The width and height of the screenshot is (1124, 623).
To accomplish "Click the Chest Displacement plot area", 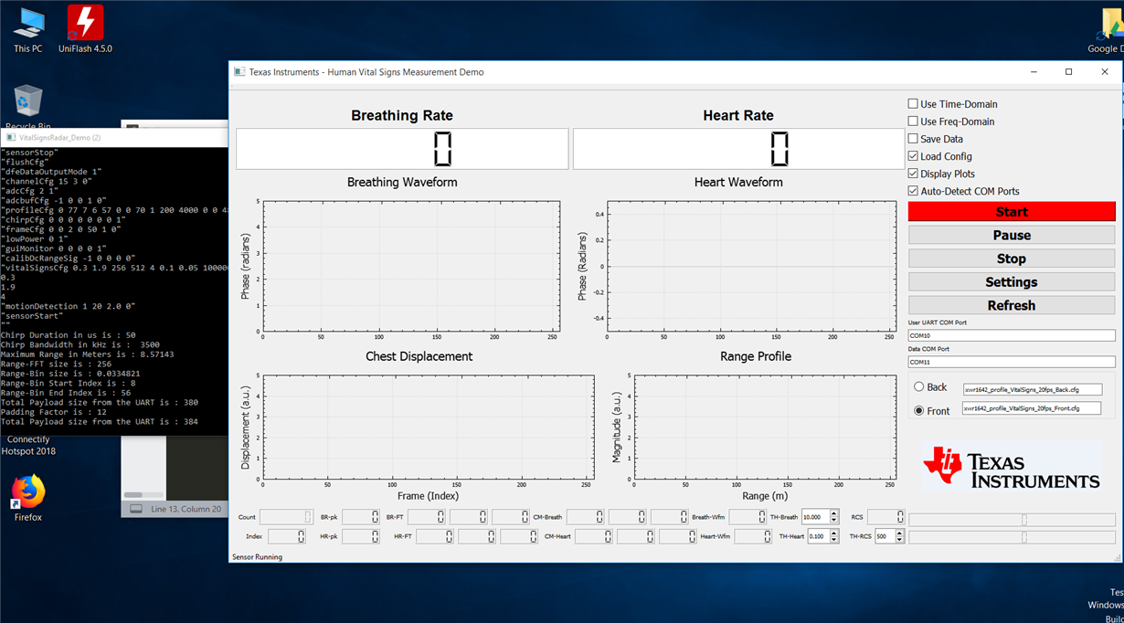I will pos(429,427).
